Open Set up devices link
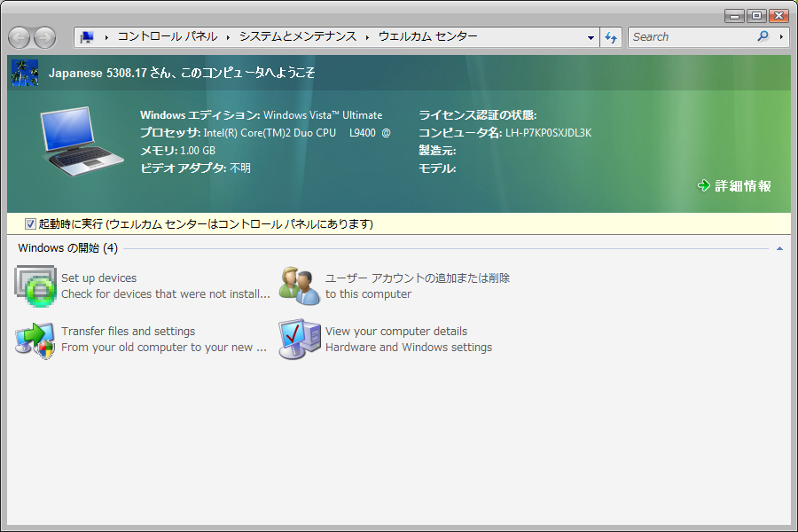This screenshot has width=798, height=532. (98, 278)
